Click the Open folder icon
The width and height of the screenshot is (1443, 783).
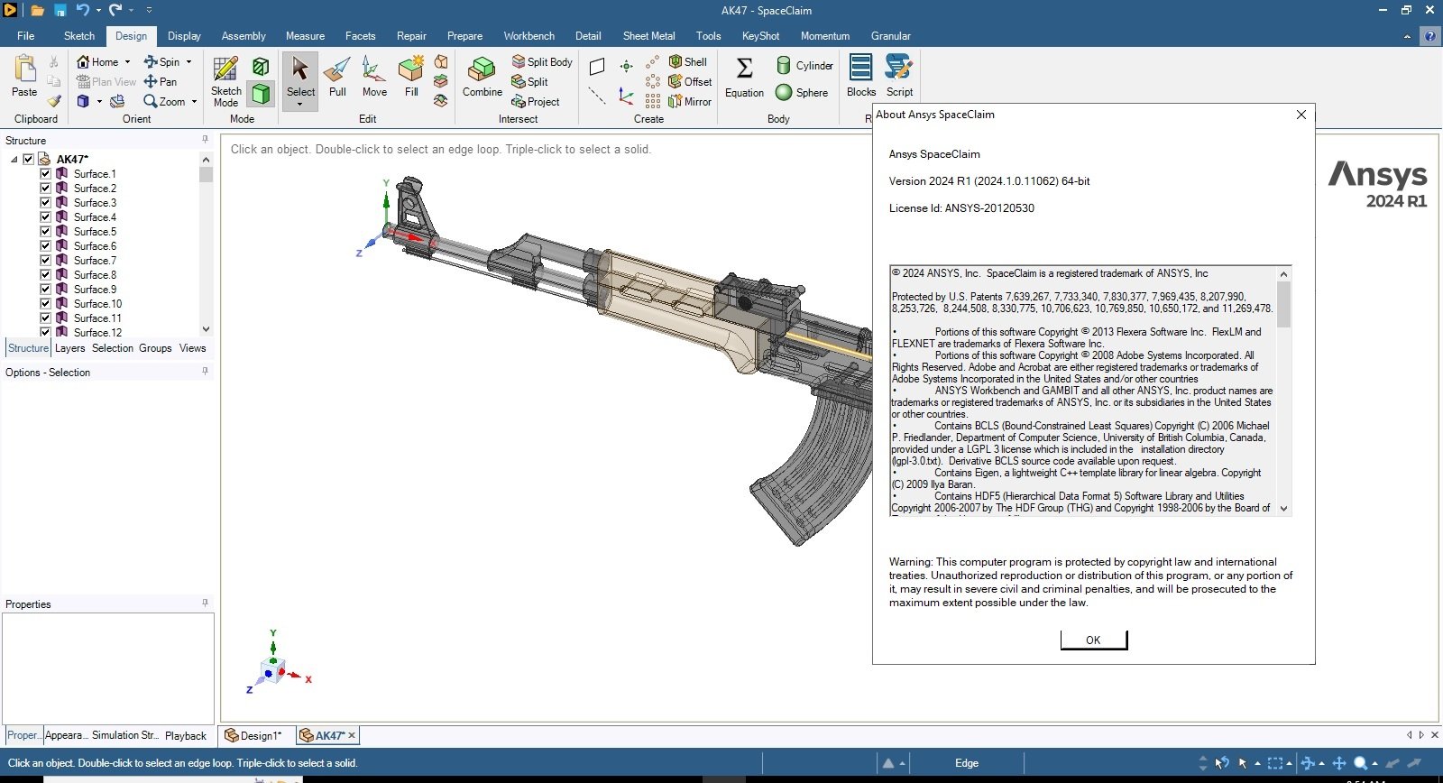[37, 11]
